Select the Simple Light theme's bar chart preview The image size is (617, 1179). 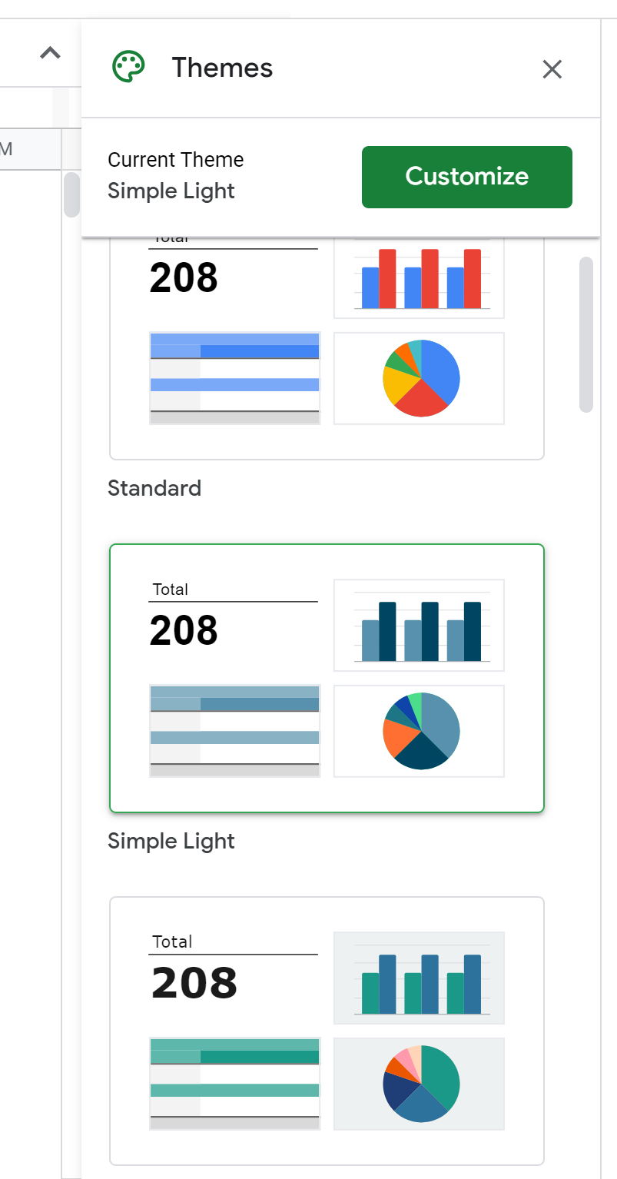coord(420,625)
